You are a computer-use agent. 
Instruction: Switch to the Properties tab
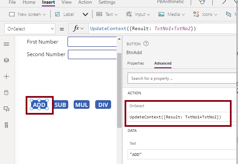point(136,63)
